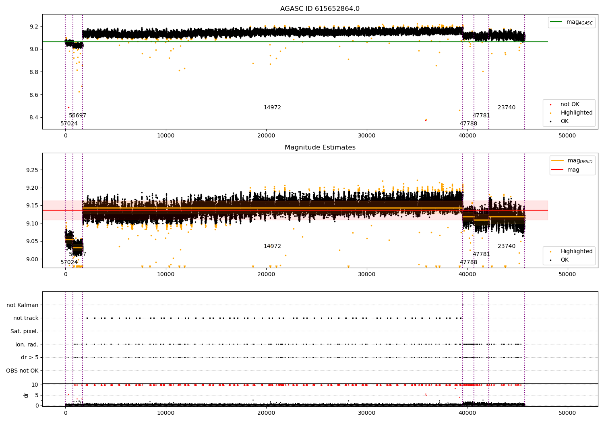Image resolution: width=604 pixels, height=422 pixels.
Task: Click the 10 tick on dr axis
Action: point(35,385)
